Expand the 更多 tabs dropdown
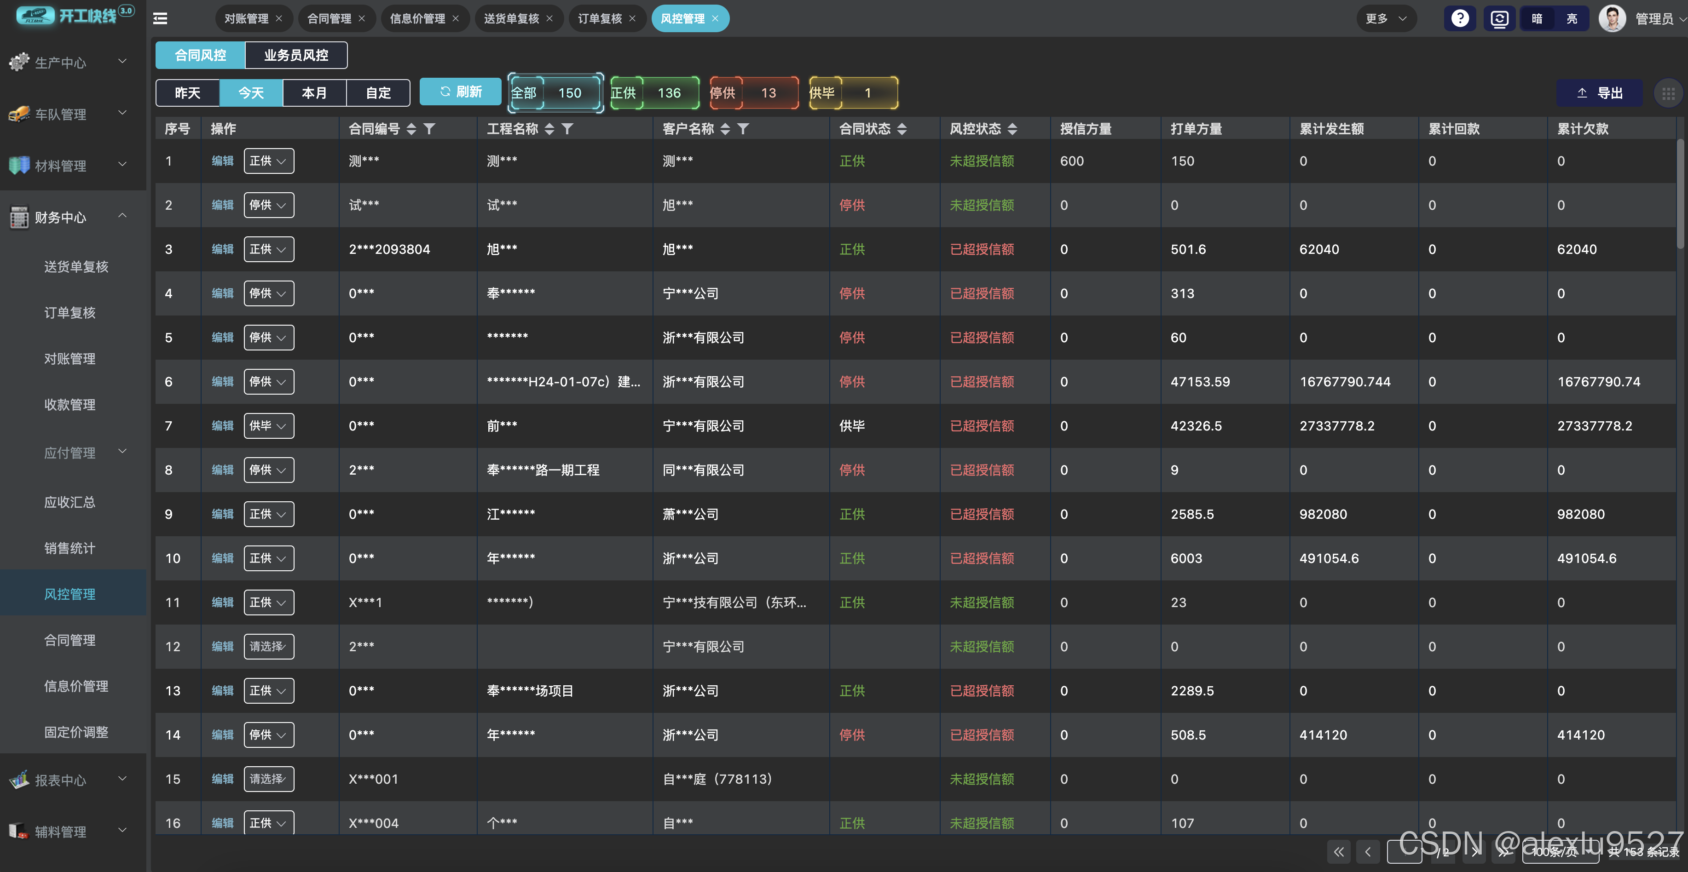This screenshot has height=872, width=1688. [1386, 18]
